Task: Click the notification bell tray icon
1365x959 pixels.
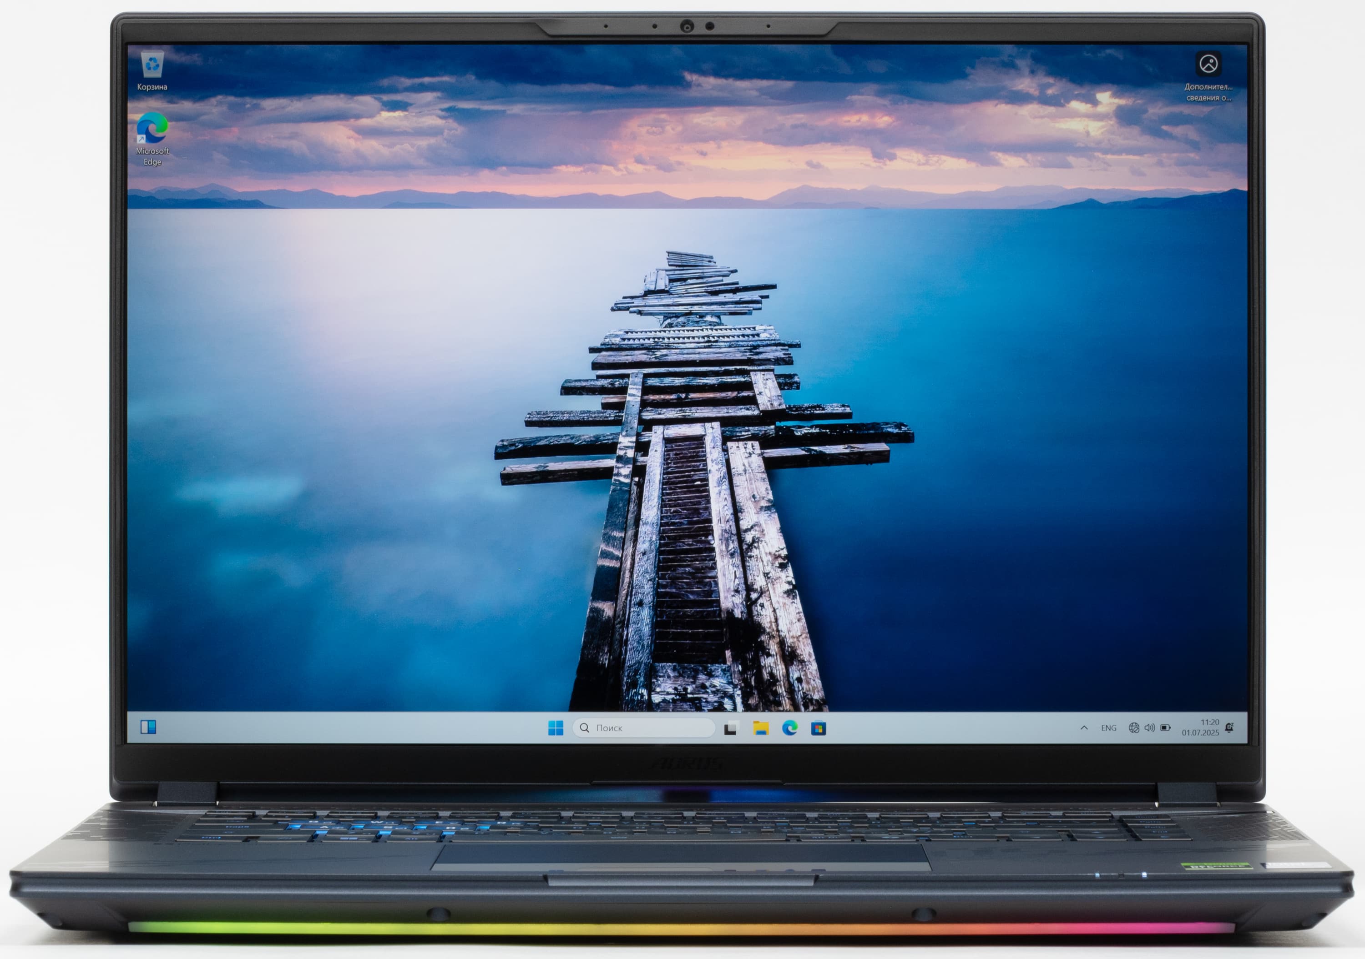Action: 1229,728
